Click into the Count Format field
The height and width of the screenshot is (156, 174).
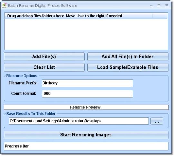point(87,94)
